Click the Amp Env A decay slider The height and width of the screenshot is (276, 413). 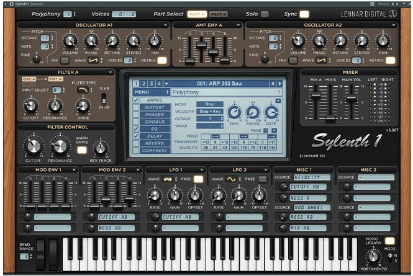point(201,45)
